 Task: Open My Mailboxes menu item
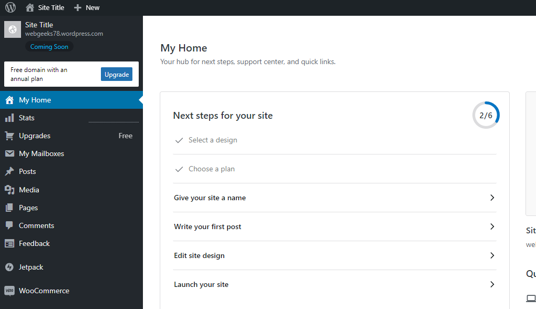tap(71, 153)
